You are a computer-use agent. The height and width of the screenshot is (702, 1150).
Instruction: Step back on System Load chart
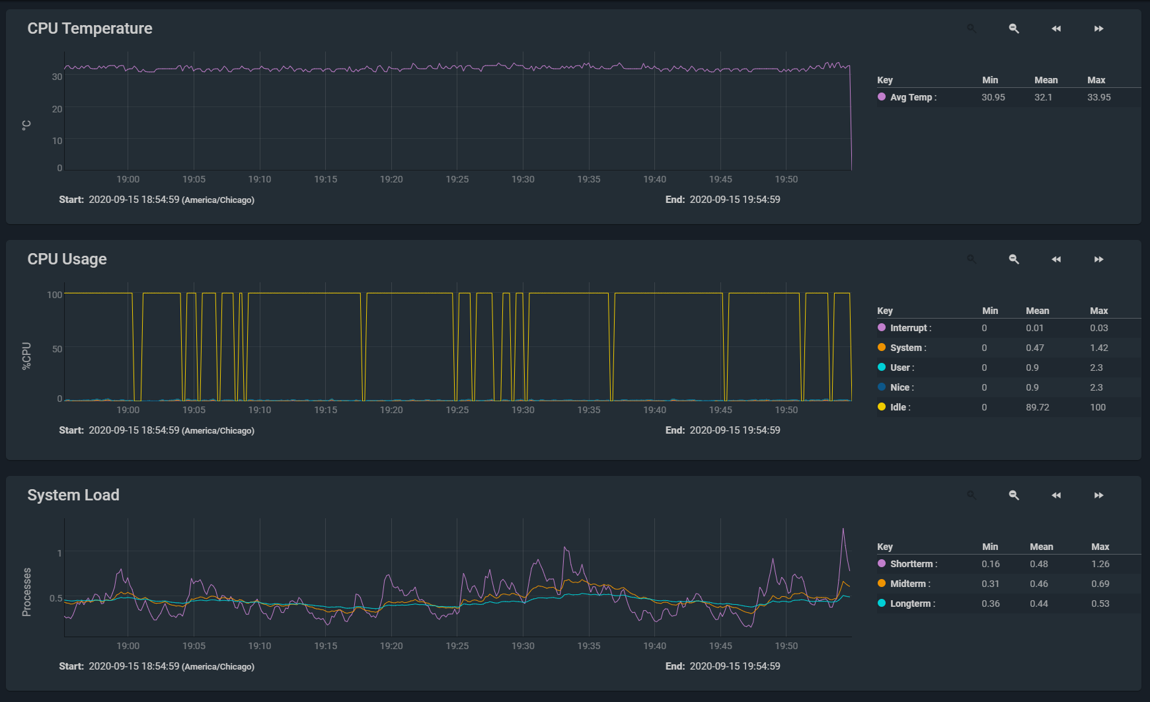pos(1055,495)
